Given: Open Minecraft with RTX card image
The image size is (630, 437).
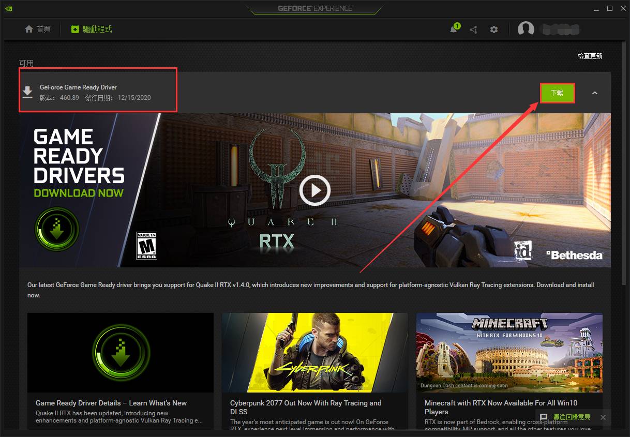Looking at the screenshot, I should [x=509, y=352].
